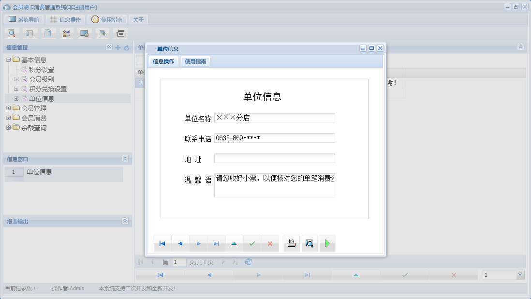
Task: Select the magnifier search tool in toolbar
Action: click(x=12, y=33)
